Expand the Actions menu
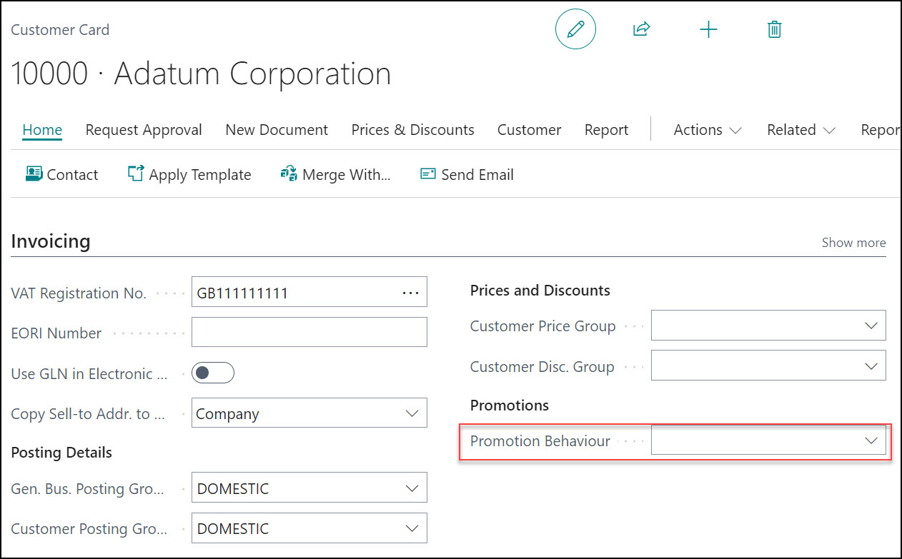Screen dimensions: 902x559 click(x=706, y=129)
